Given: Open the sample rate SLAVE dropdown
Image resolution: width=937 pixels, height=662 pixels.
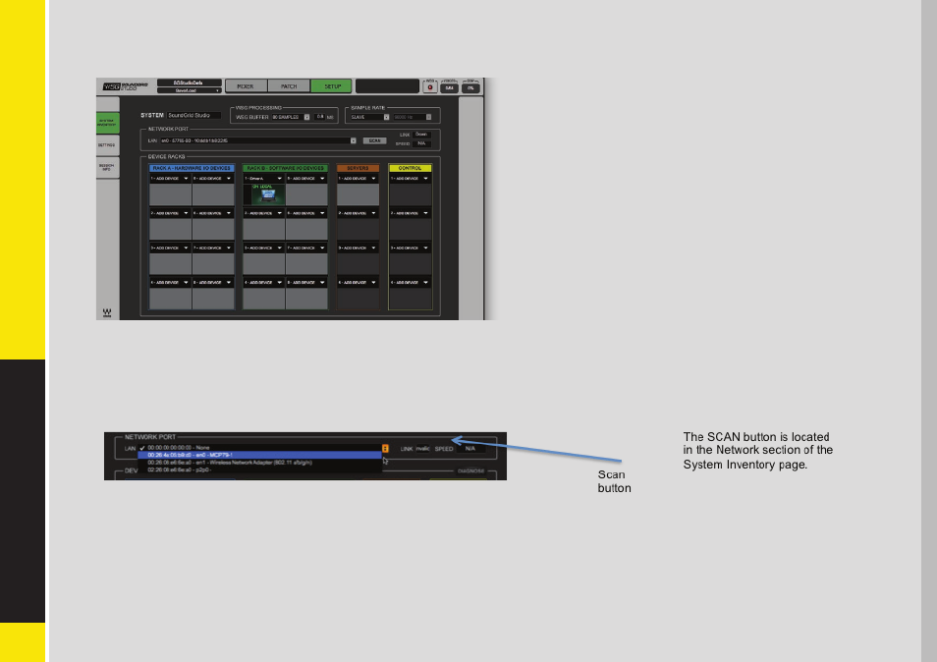Looking at the screenshot, I should [369, 117].
